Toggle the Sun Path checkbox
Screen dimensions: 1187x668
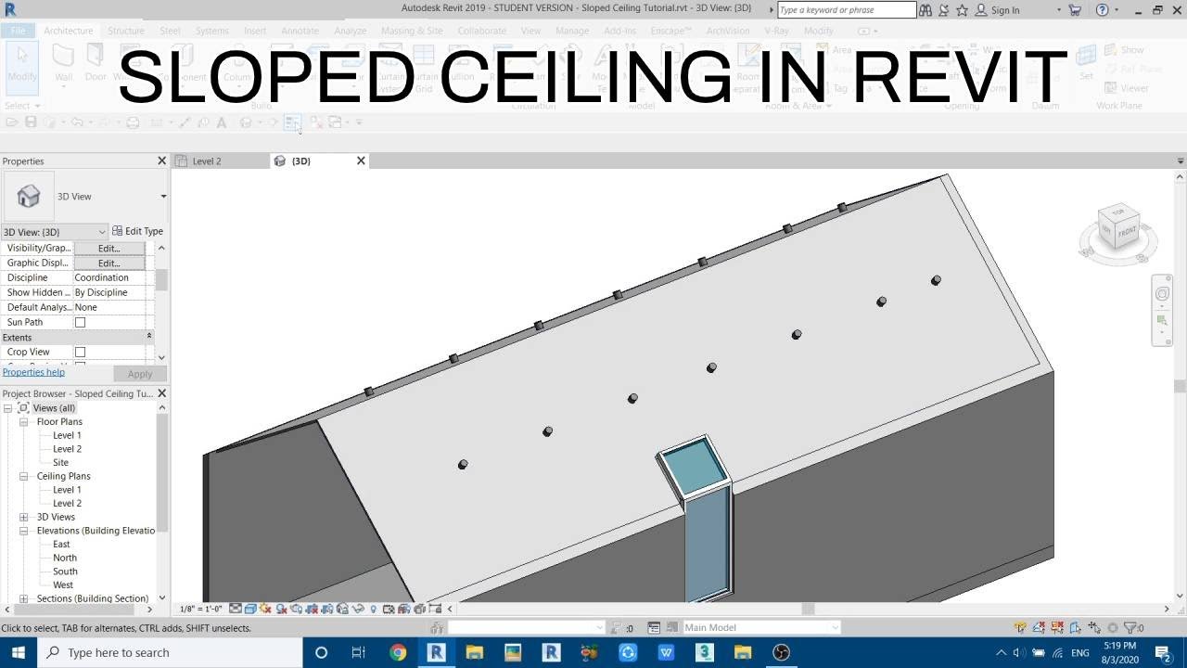tap(80, 322)
